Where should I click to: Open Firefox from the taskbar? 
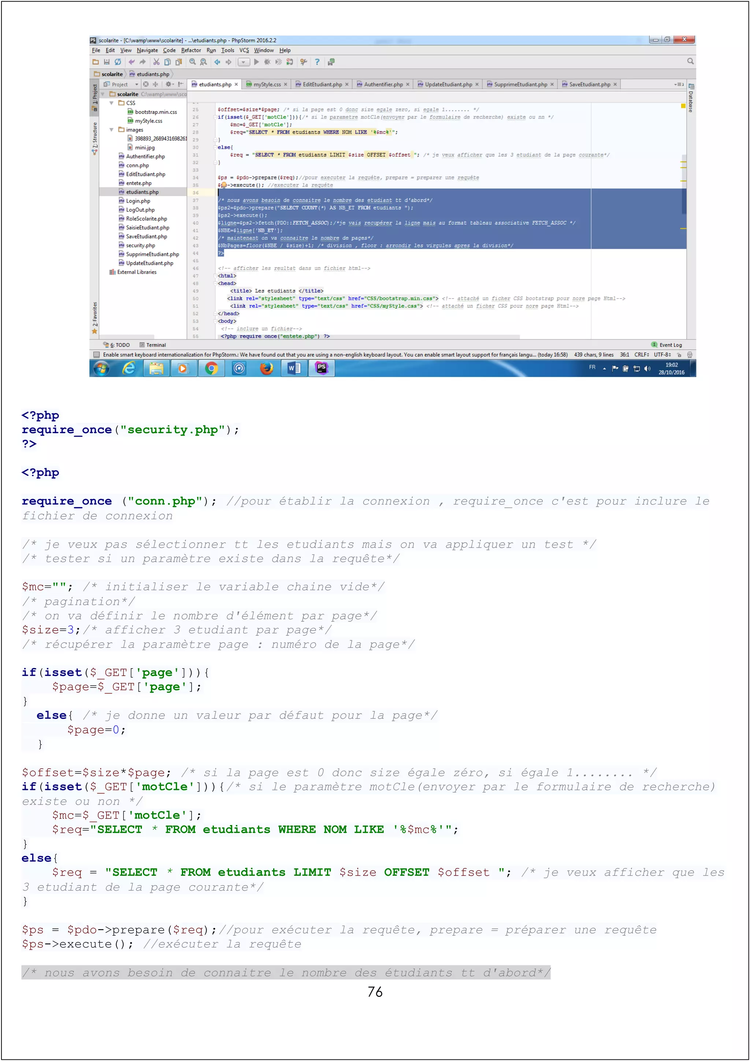pos(267,368)
